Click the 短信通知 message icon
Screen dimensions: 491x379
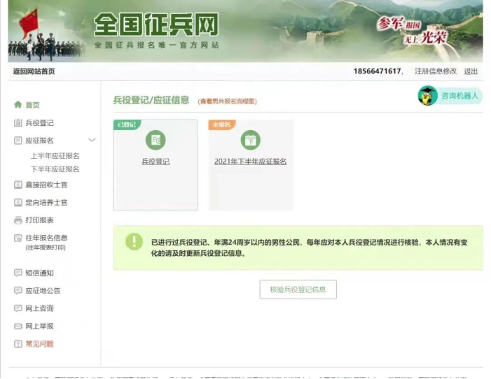(18, 273)
